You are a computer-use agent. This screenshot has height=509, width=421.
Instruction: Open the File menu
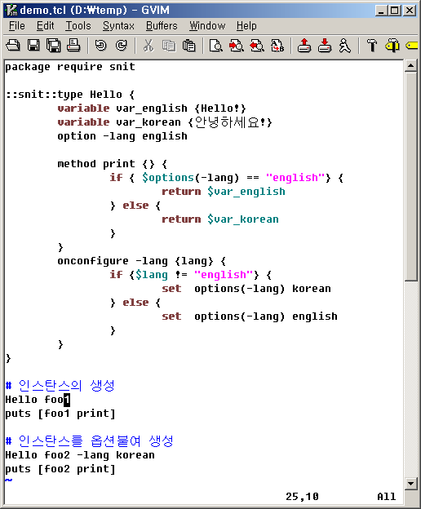coord(16,25)
